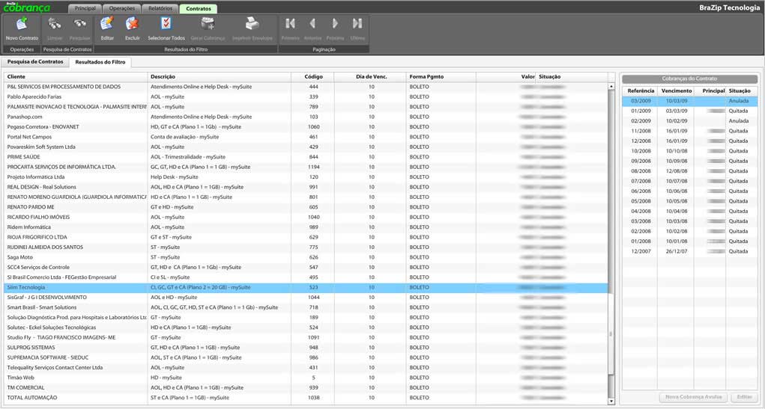Viewport: 765px width, 409px height.
Task: Go to Próxima page
Action: 335,23
